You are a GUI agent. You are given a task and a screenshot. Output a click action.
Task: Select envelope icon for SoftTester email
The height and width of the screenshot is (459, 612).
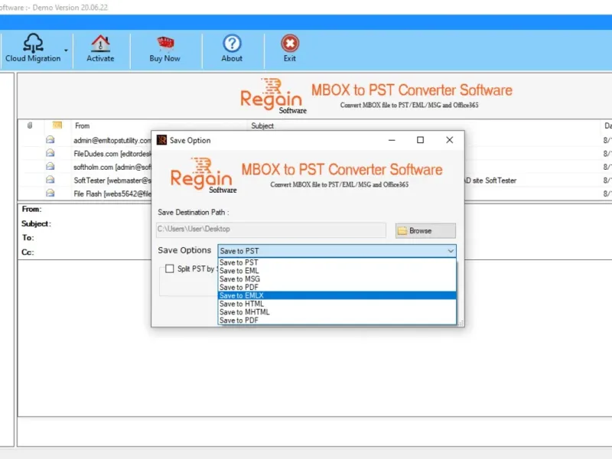(x=50, y=180)
